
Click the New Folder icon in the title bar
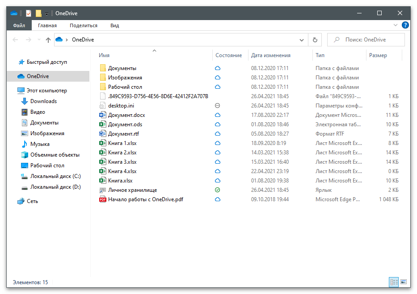point(38,13)
